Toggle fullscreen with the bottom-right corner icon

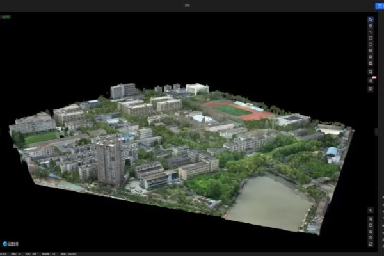pos(371,244)
